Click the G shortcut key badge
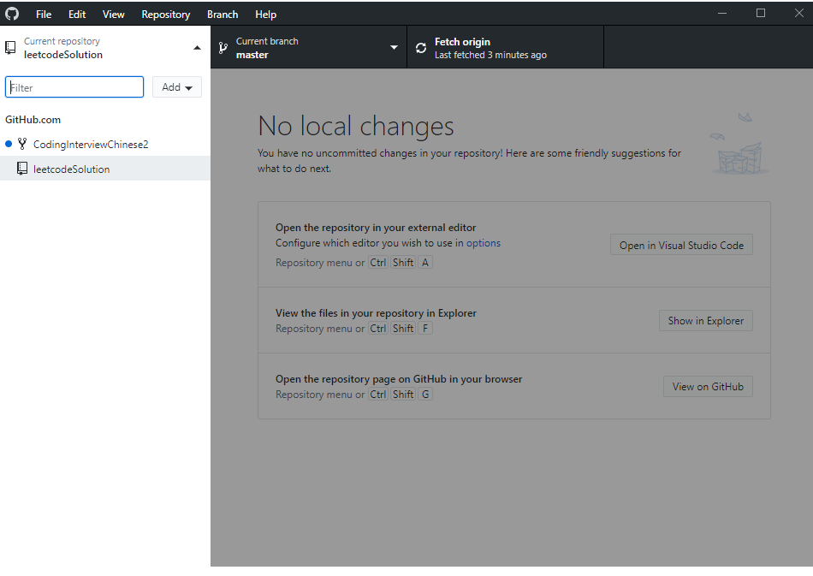Image resolution: width=813 pixels, height=576 pixels. [x=425, y=394]
